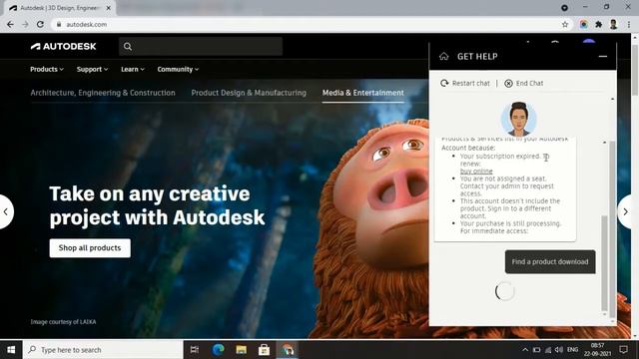
Task: Show hidden system tray icons
Action: coord(525,350)
